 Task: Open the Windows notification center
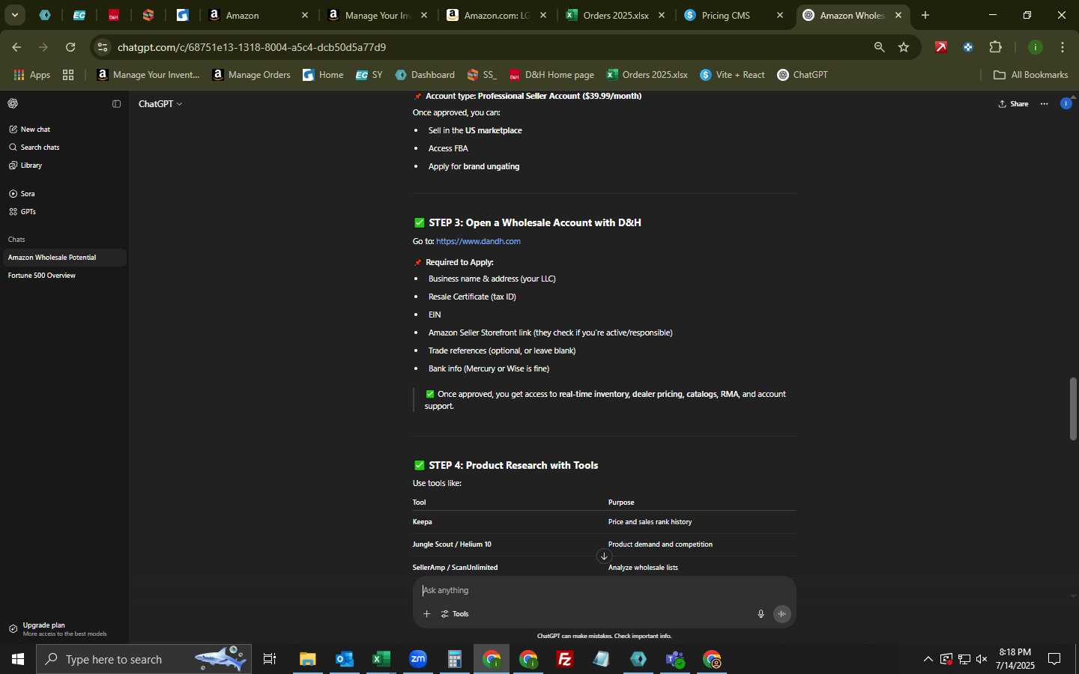click(1054, 659)
